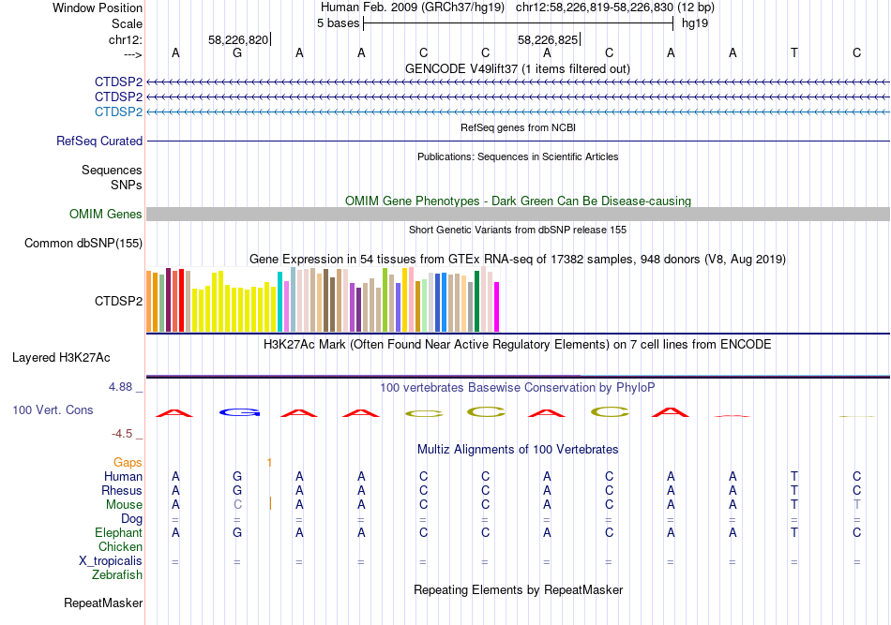Click the magenta bar in GTEx chart
The image size is (891, 625).
(x=497, y=307)
